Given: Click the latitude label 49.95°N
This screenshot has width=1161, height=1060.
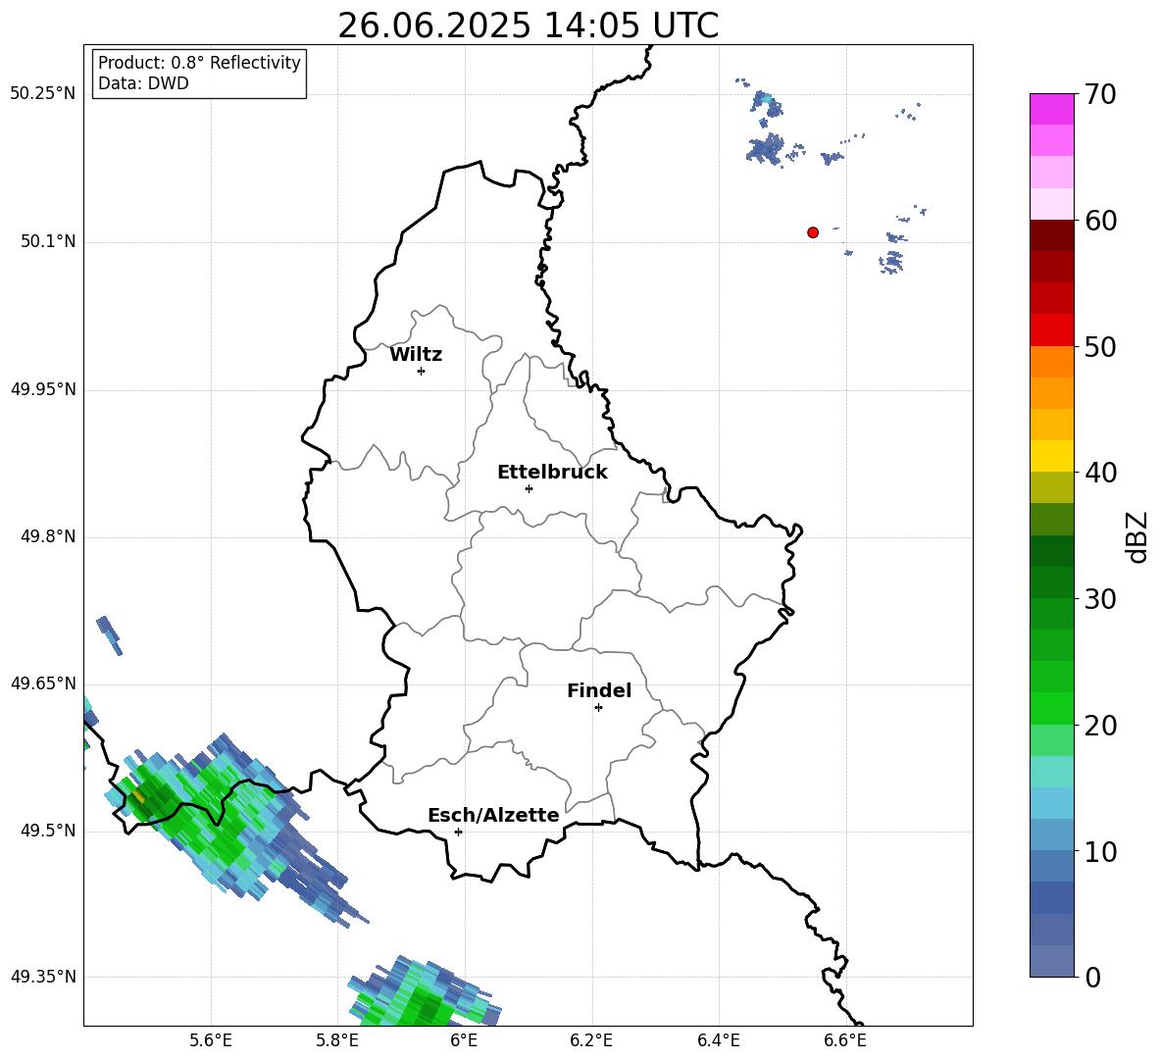Looking at the screenshot, I should (43, 389).
